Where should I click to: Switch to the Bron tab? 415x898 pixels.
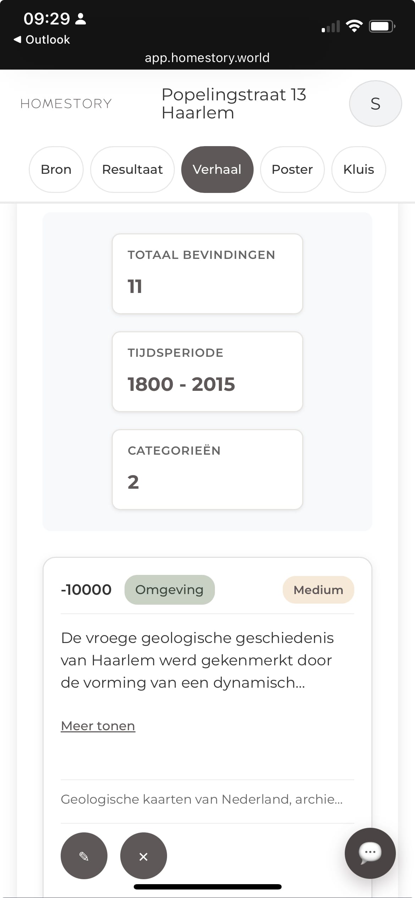click(56, 170)
